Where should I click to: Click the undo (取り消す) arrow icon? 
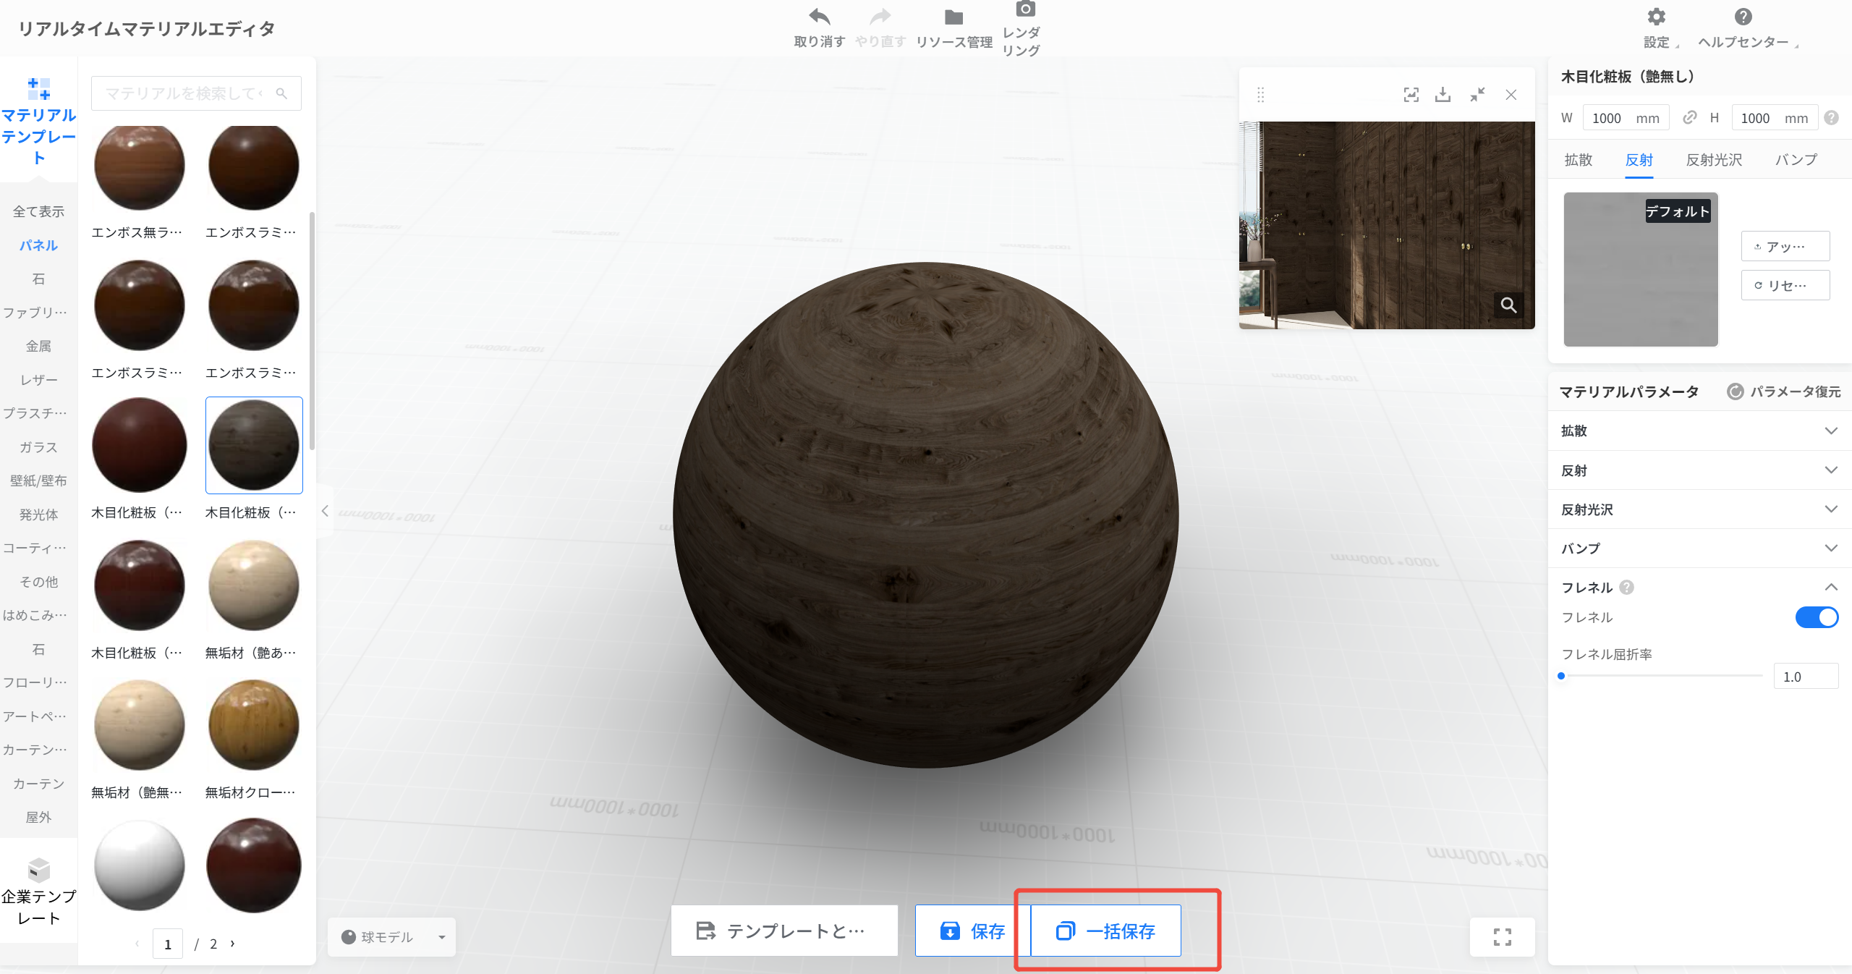pos(819,17)
